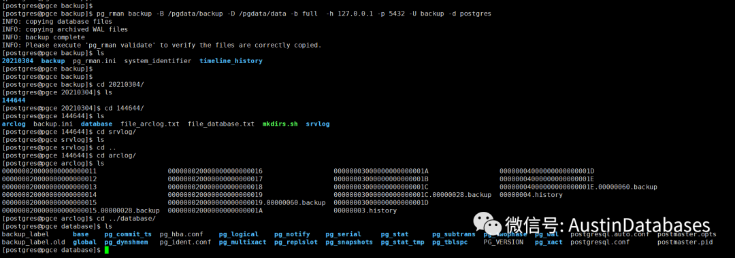
Task: Click WAL file 000000020000000000000011
Action: (x=49, y=172)
